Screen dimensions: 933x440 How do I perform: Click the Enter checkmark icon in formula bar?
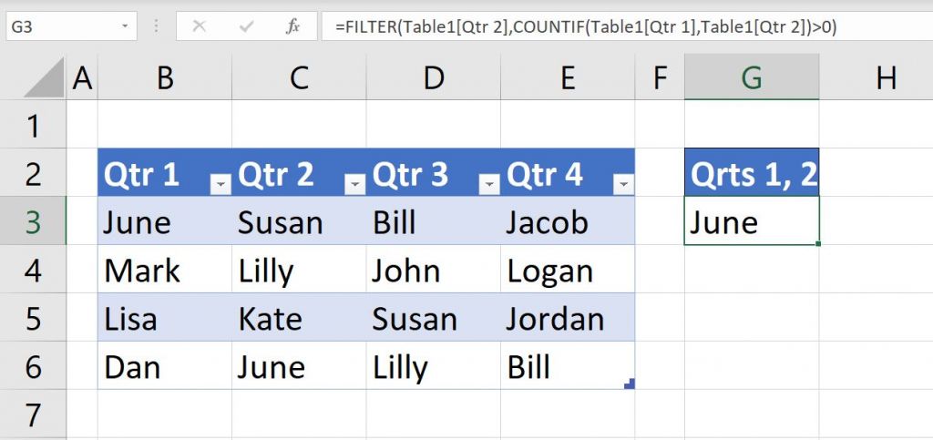[x=246, y=26]
